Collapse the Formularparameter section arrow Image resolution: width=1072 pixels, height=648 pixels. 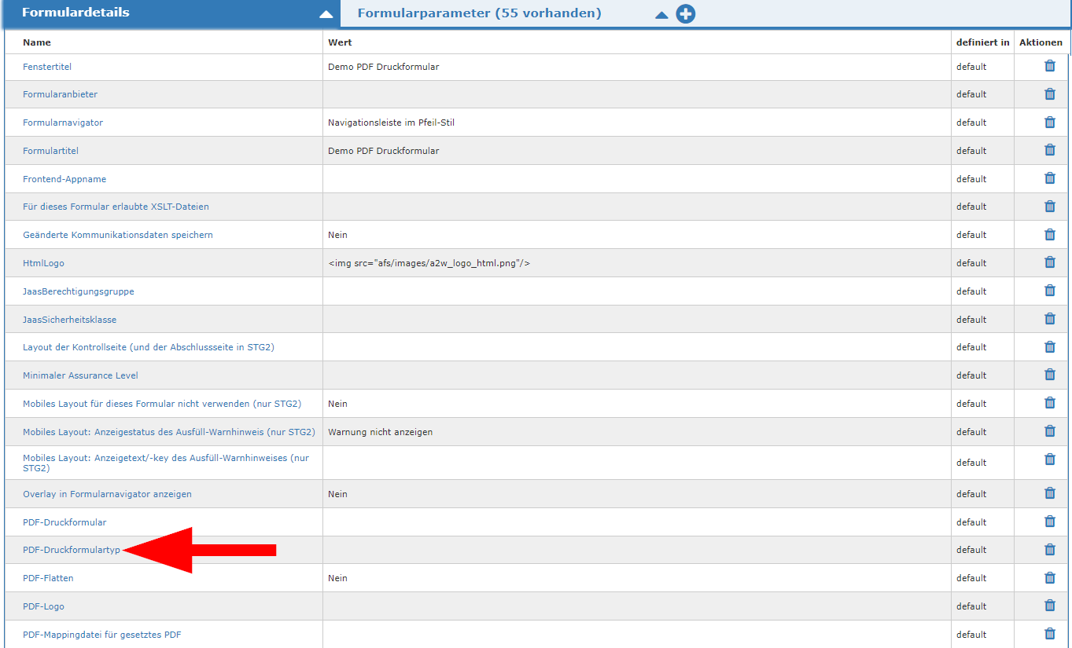click(662, 14)
